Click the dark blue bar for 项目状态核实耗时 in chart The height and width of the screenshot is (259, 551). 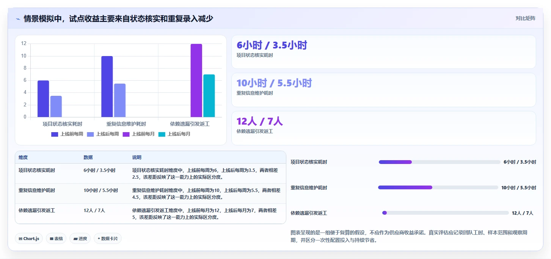(x=43, y=99)
